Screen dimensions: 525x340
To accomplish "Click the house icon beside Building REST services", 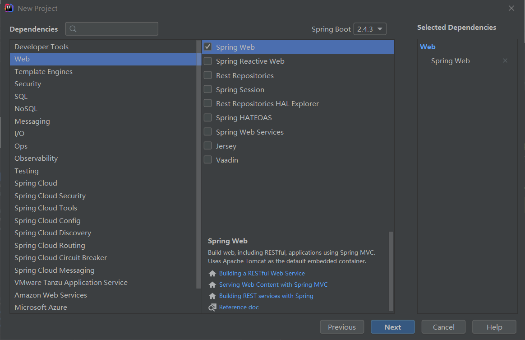I will click(212, 296).
